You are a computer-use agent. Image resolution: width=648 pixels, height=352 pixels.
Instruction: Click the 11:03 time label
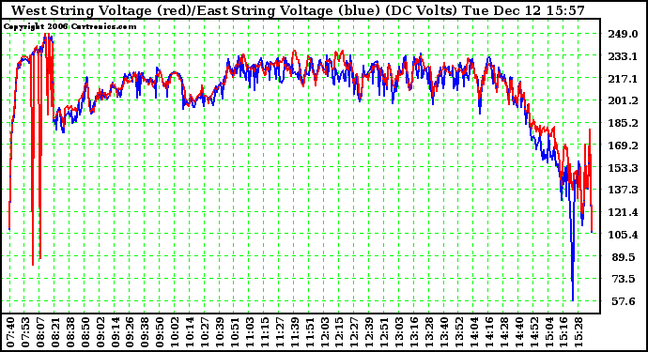coord(250,332)
